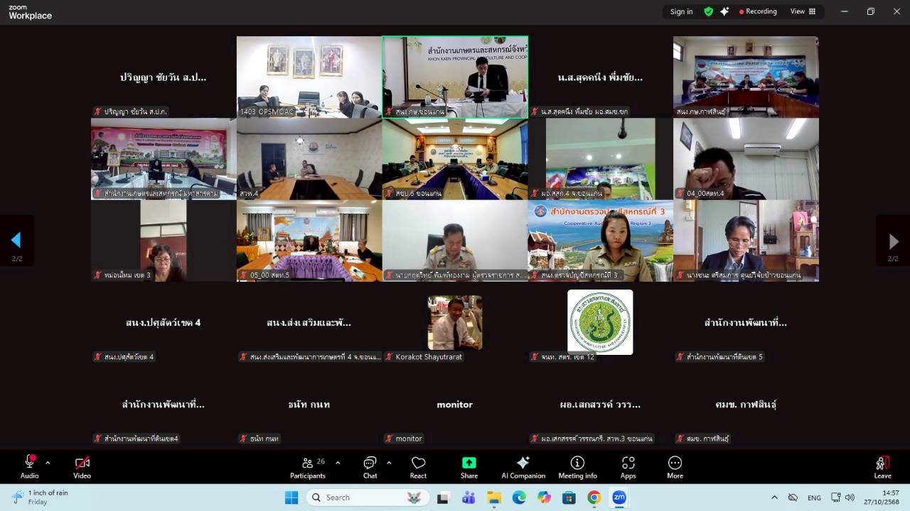Screen dimensions: 910x511
Task: Turn on camera with Video button
Action: tap(82, 467)
